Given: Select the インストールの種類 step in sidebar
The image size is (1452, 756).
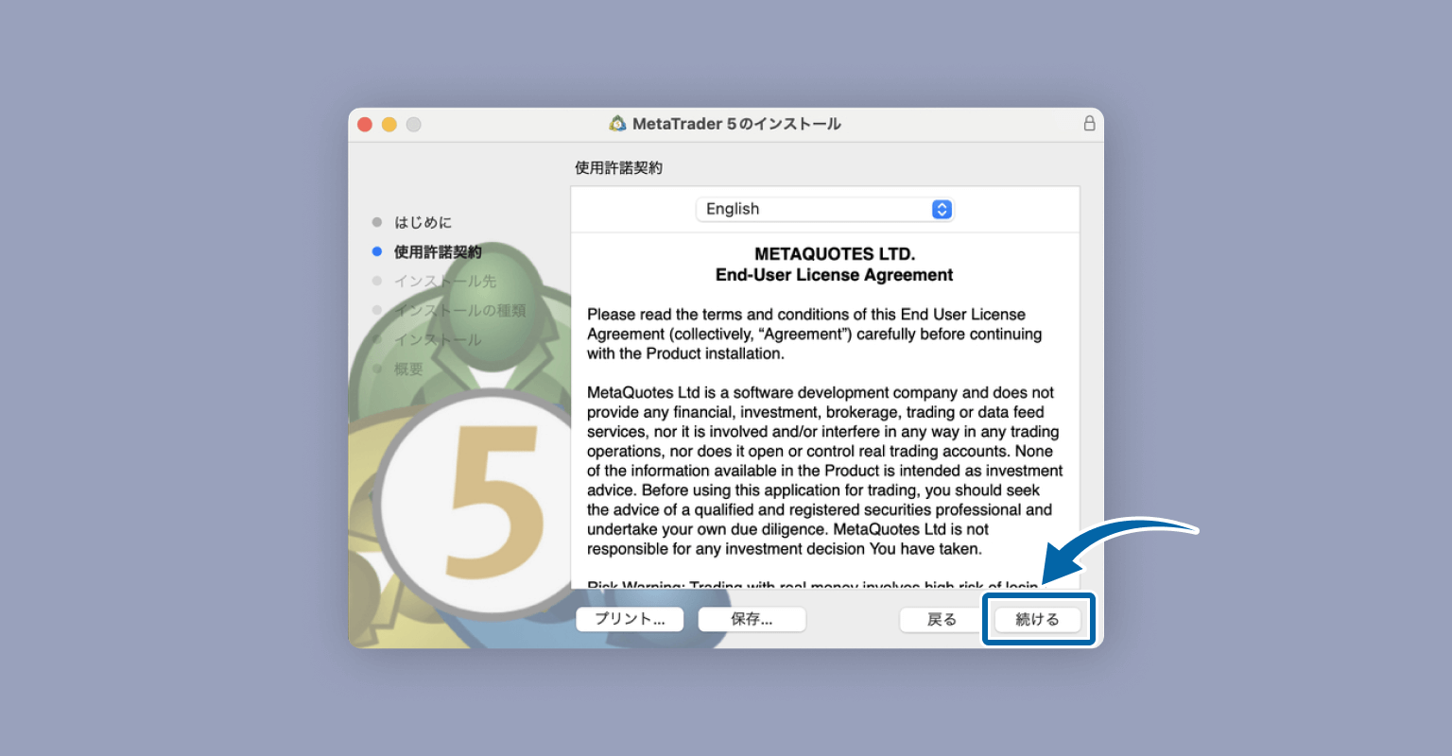Looking at the screenshot, I should [459, 310].
